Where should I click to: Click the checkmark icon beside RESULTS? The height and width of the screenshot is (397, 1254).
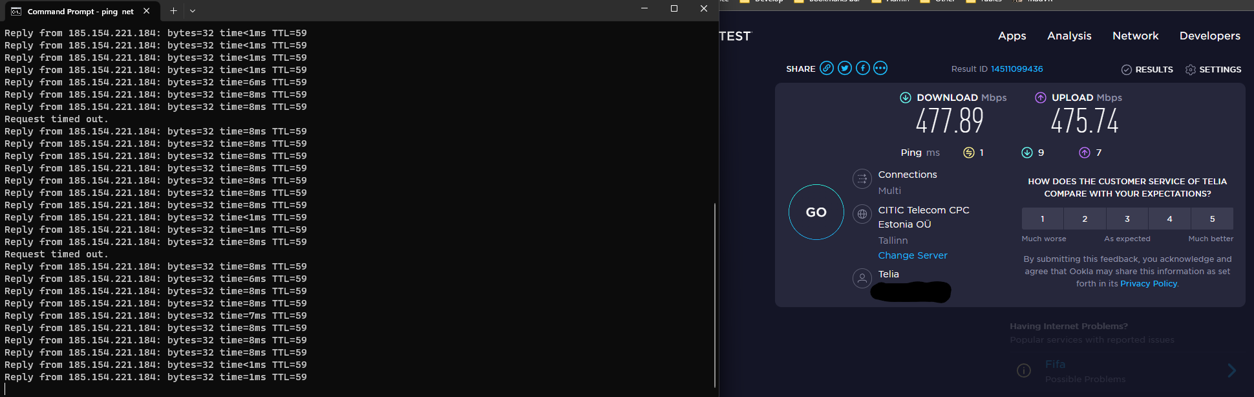1127,70
